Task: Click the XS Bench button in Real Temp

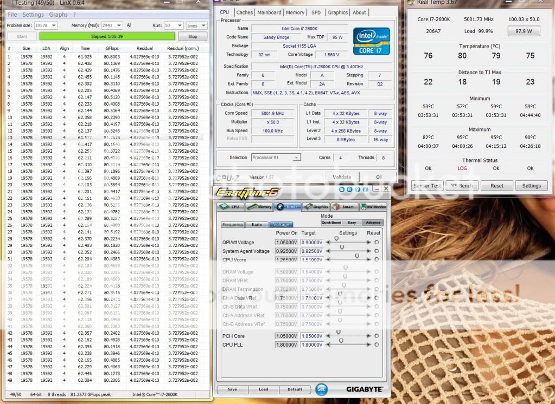Action: (x=462, y=186)
